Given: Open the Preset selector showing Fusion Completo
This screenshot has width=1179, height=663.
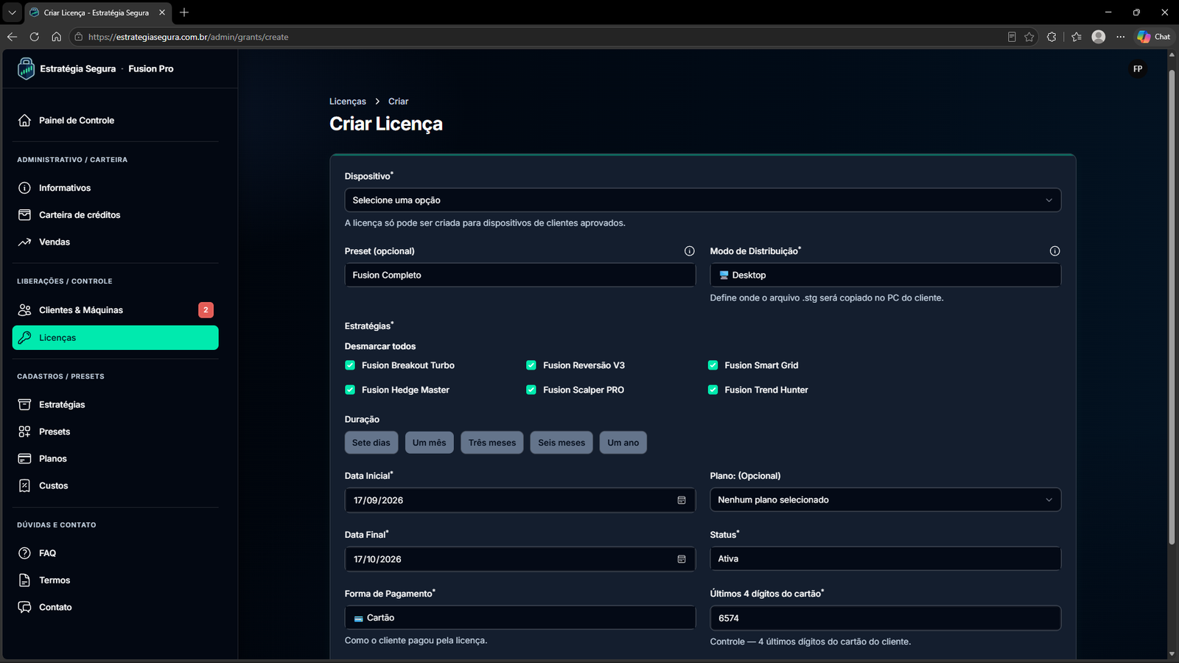Looking at the screenshot, I should [x=519, y=275].
